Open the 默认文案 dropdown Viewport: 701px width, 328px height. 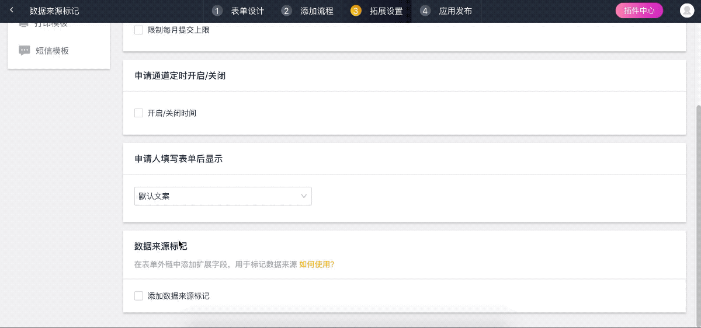(223, 196)
